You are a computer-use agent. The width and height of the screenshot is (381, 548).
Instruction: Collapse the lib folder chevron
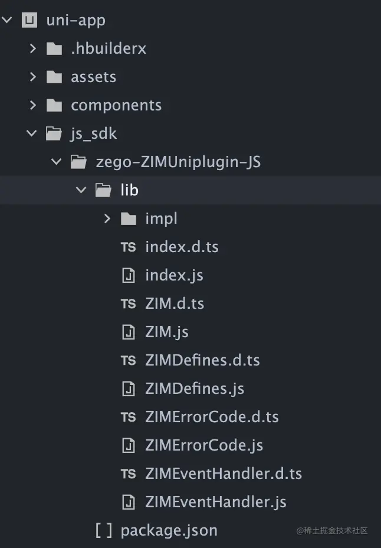tap(81, 190)
